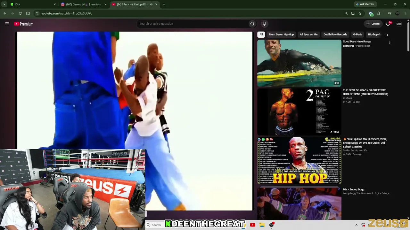Click the address bar URL
The height and width of the screenshot is (230, 410).
pyautogui.click(x=67, y=13)
